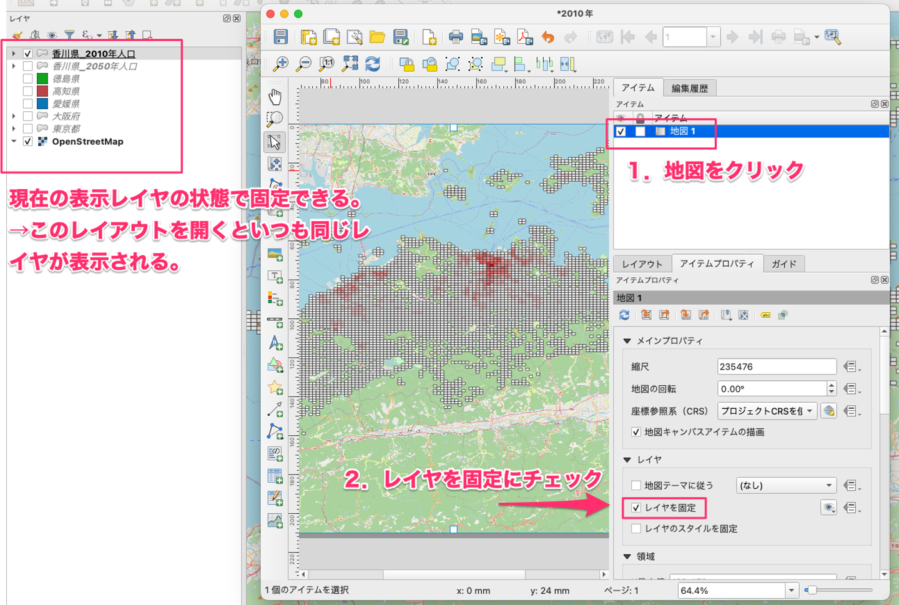Click the 縮尺 scale input field
The image size is (899, 605).
click(777, 366)
